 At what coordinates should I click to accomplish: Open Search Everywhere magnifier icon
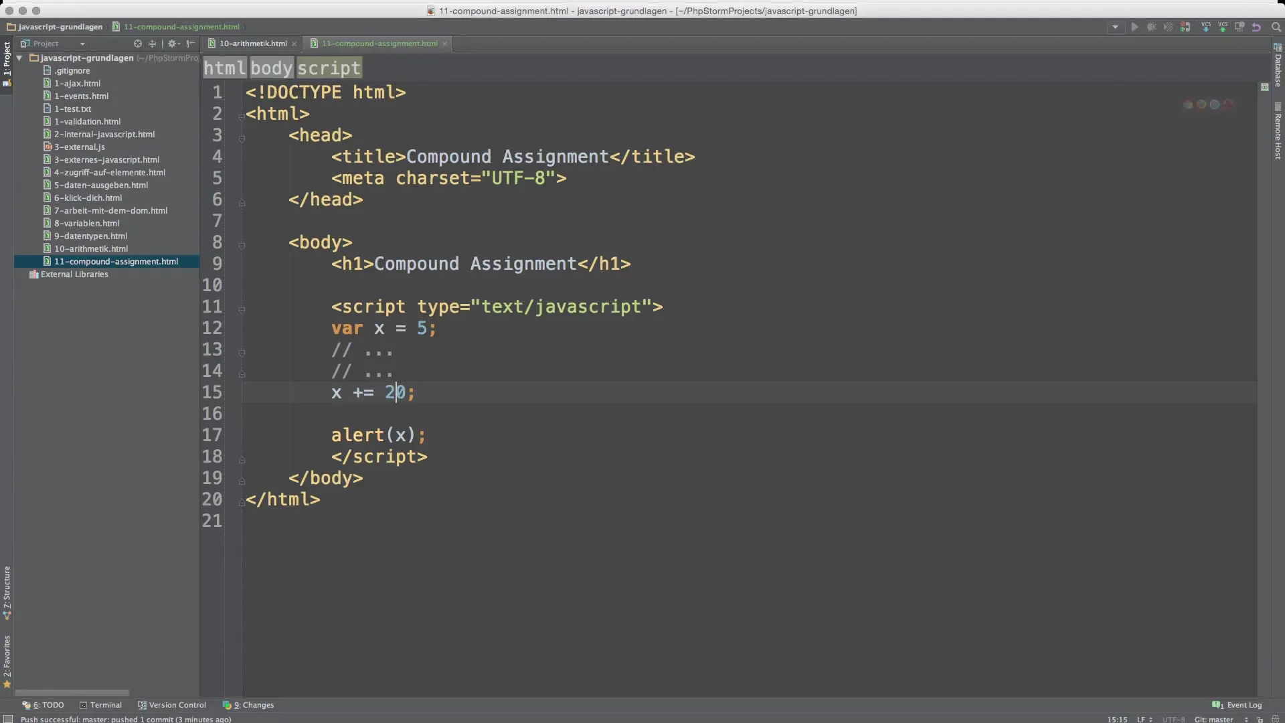(x=1276, y=27)
